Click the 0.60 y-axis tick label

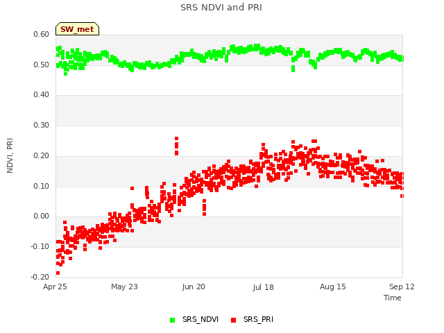pos(42,34)
